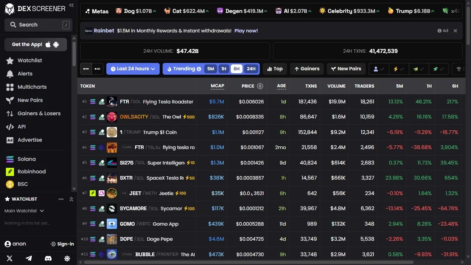This screenshot has height=265, width=471.
Task: Click the Android app icon
Action: pos(56,45)
